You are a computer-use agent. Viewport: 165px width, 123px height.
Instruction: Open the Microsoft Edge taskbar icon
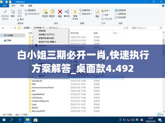coord(20,120)
